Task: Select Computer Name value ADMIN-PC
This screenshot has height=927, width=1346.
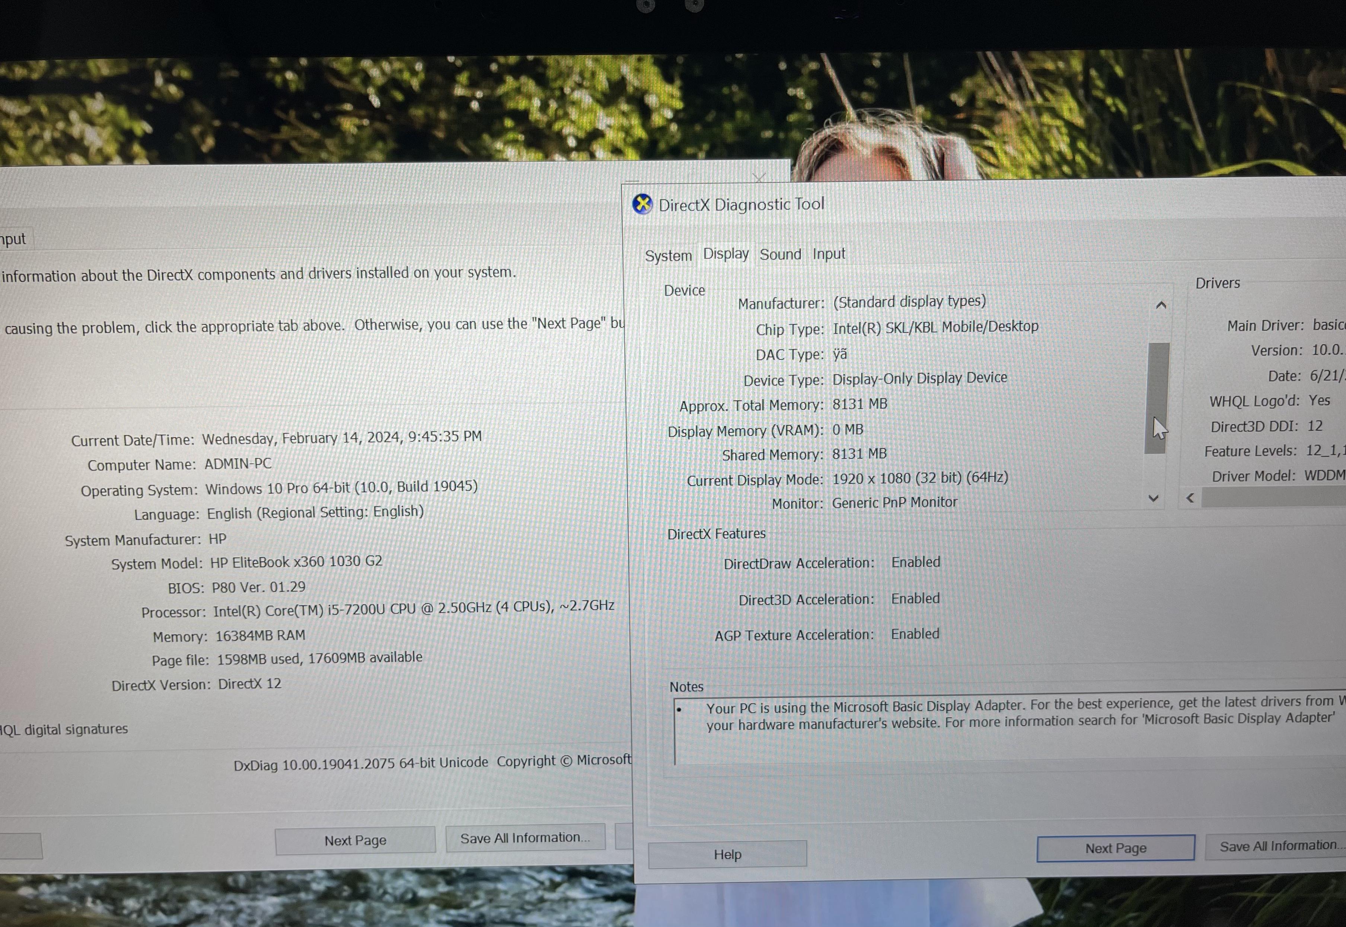Action: click(x=237, y=464)
